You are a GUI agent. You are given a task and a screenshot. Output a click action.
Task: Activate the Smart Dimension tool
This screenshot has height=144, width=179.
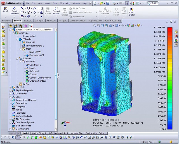click(x=14, y=11)
